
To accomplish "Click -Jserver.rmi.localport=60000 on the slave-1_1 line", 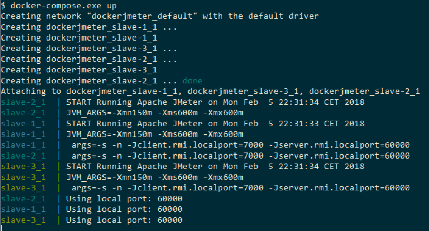I will 339,145.
